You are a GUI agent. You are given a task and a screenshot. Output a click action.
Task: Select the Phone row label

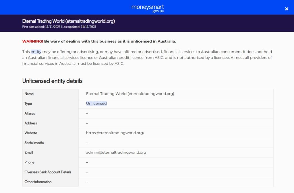pos(29,162)
